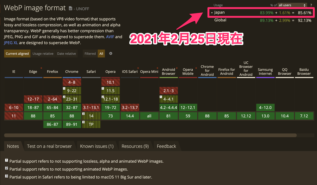Open the 'all users' usage dropdown

pyautogui.click(x=292, y=5)
